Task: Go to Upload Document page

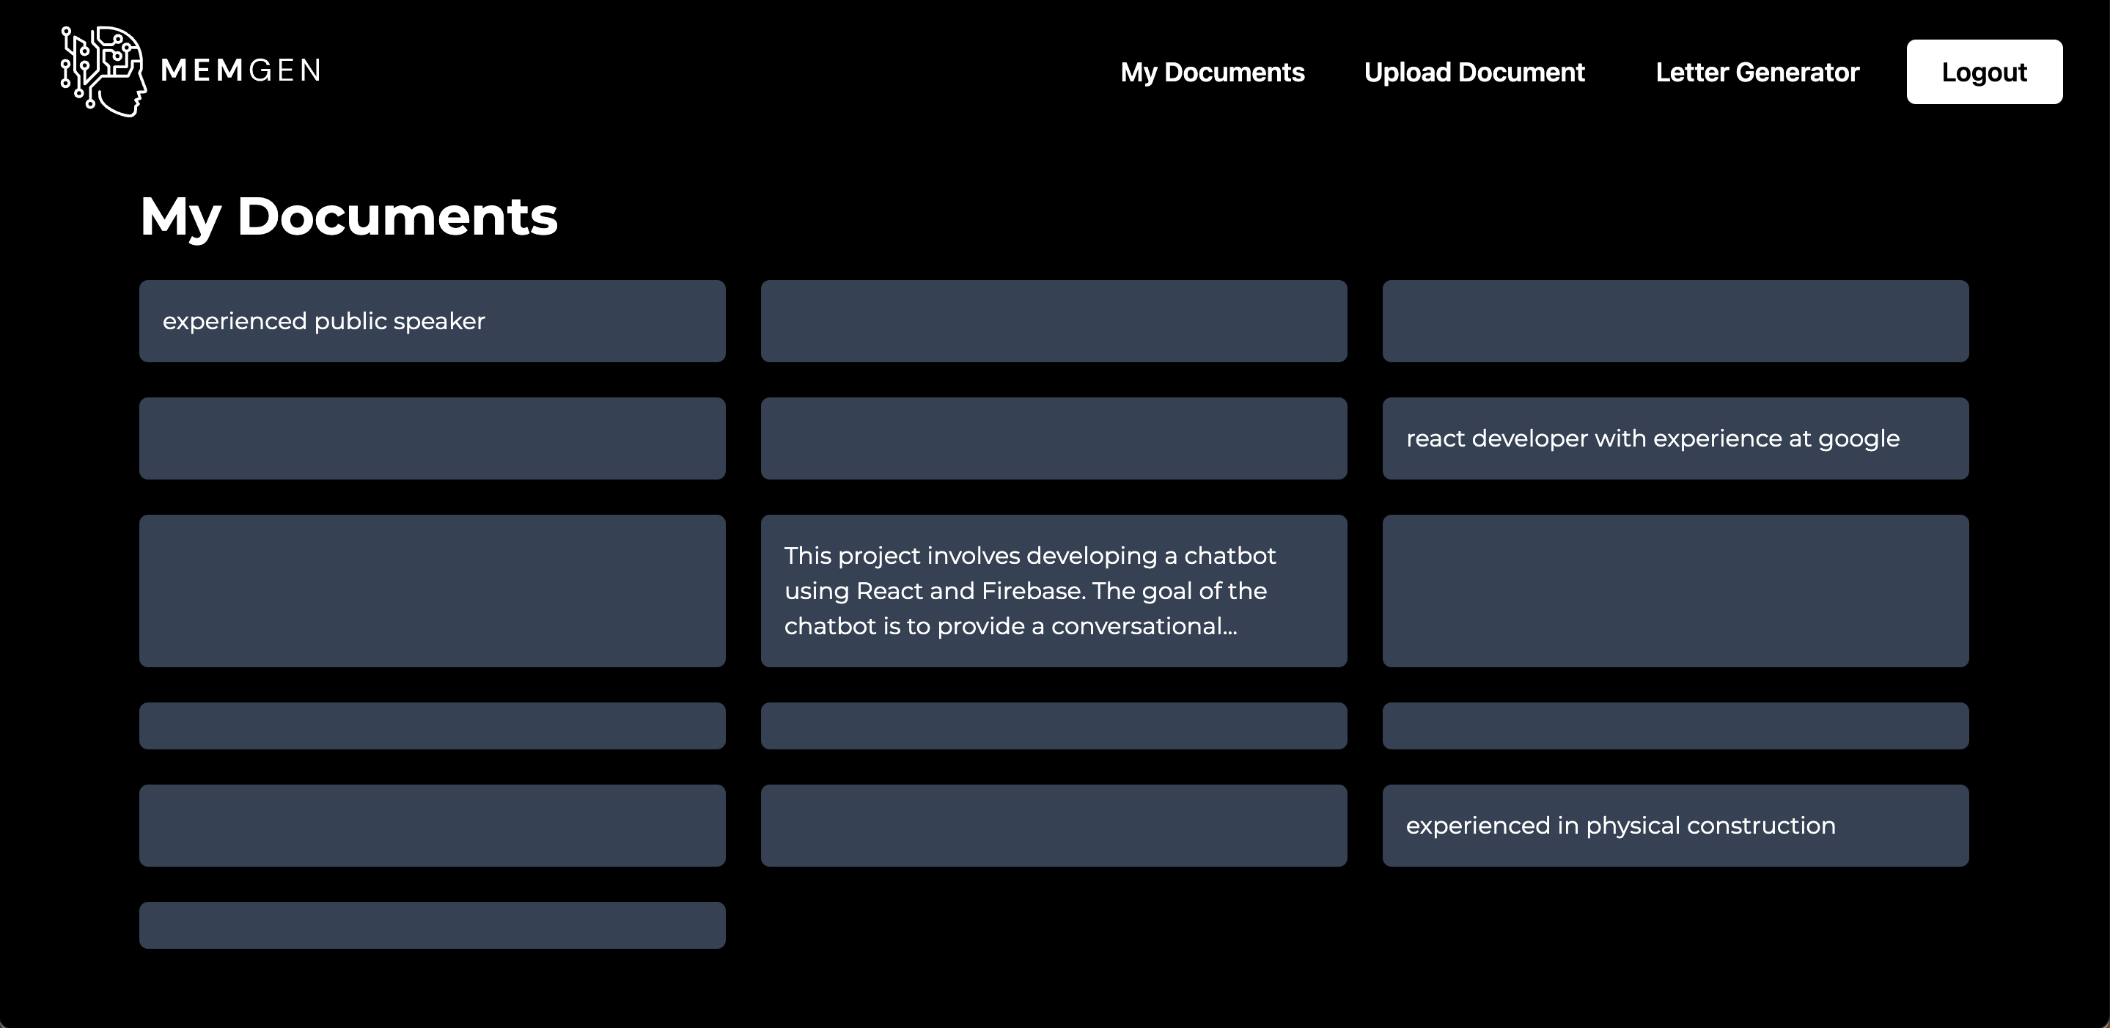Action: coord(1474,72)
